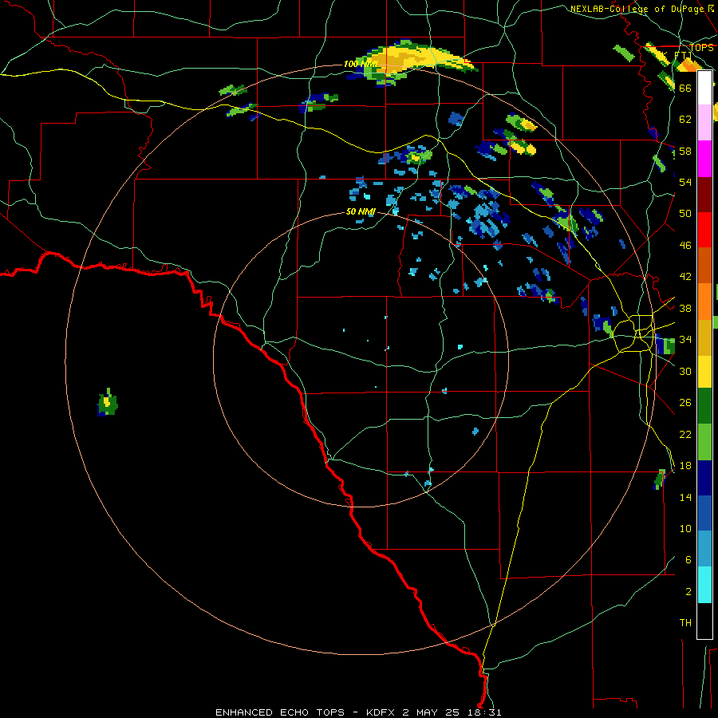Click the bright red legend color block
718x718 pixels.
pyautogui.click(x=704, y=230)
